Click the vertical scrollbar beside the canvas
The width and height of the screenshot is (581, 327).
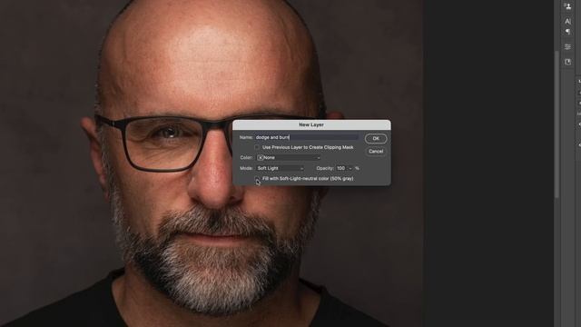point(556,124)
